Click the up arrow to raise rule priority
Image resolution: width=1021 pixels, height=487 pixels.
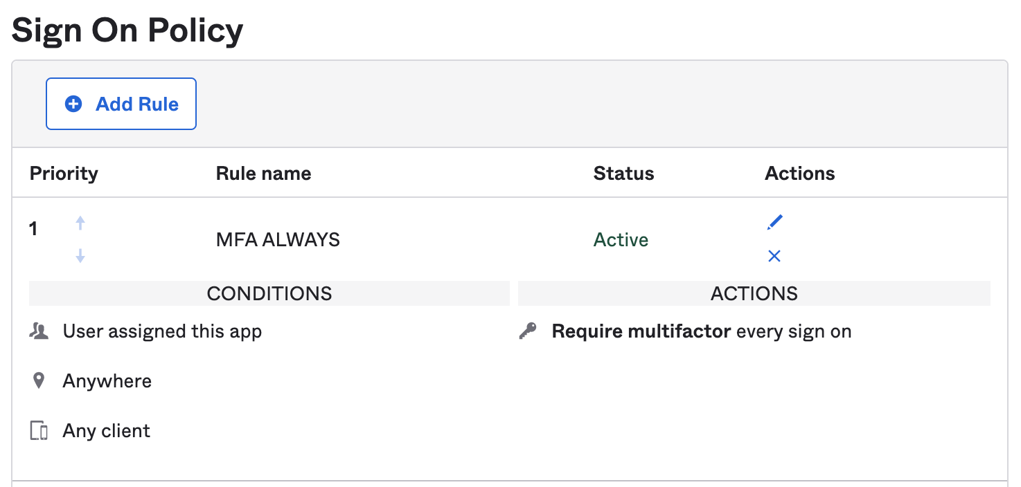click(80, 223)
